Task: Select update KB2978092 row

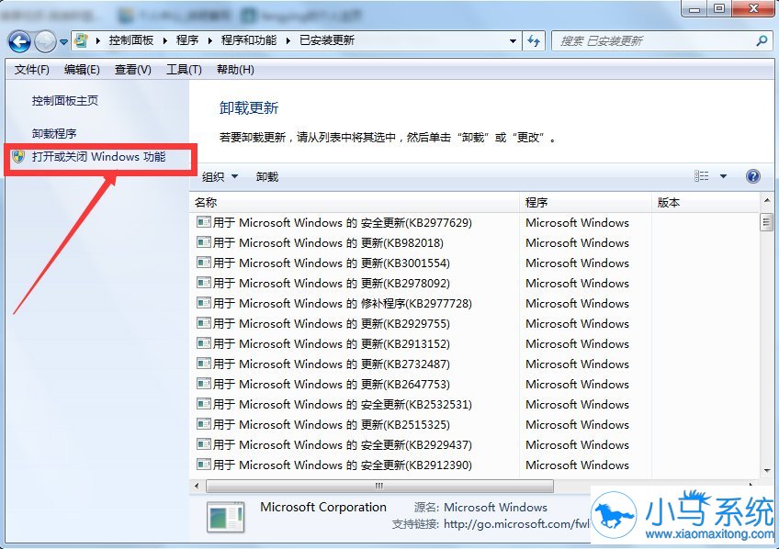Action: tap(476, 284)
